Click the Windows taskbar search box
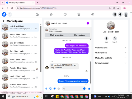The height and width of the screenshot is (99, 132). coord(25,97)
